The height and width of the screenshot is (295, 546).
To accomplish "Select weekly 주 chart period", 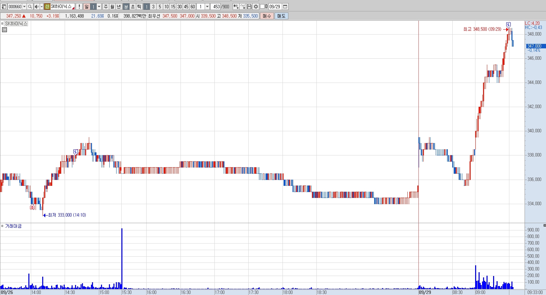I will tap(106, 7).
